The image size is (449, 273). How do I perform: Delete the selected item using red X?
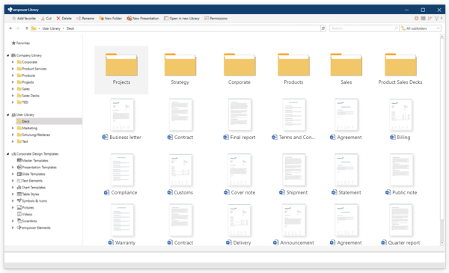[x=64, y=18]
